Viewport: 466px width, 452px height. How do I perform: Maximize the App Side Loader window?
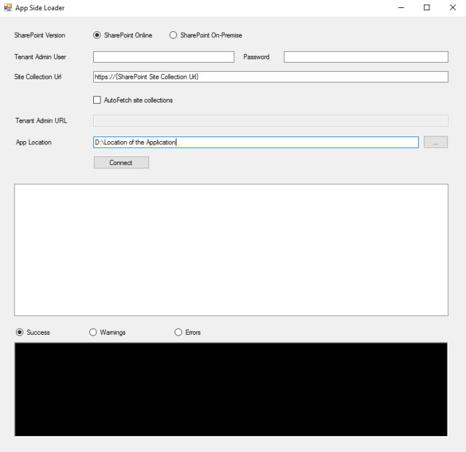pyautogui.click(x=427, y=7)
